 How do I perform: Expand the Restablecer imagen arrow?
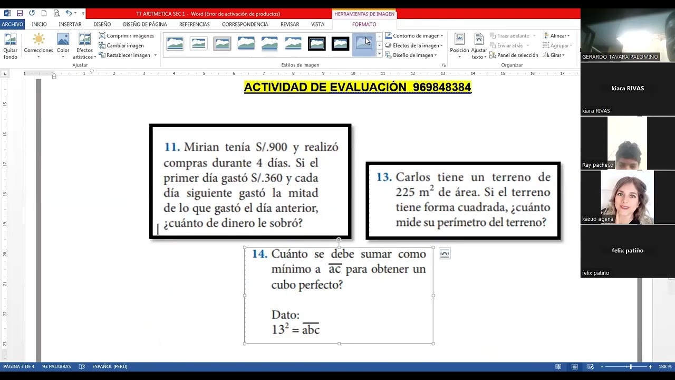[155, 55]
